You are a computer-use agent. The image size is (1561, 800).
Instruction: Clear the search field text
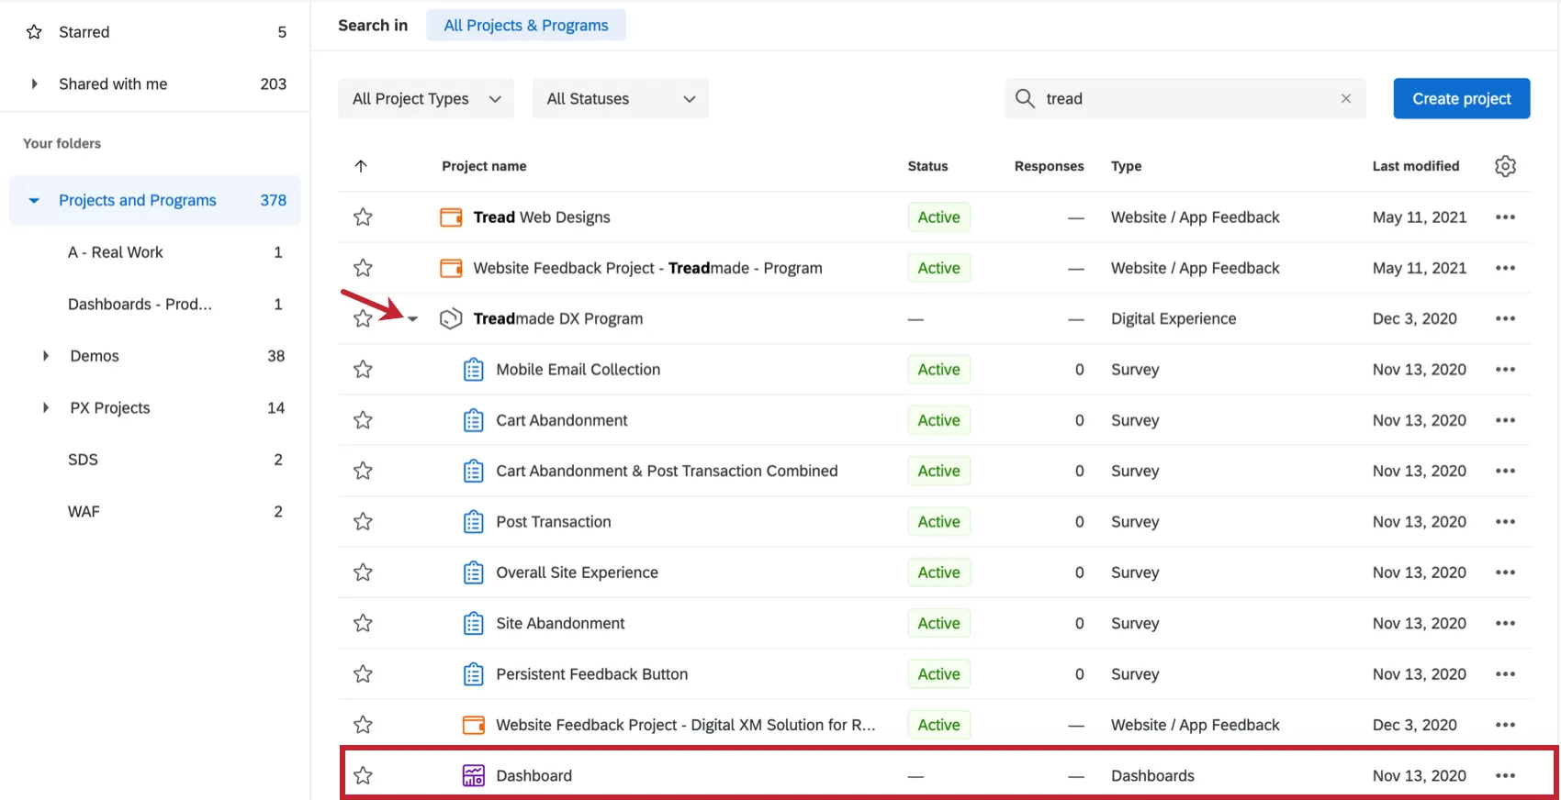(1345, 98)
